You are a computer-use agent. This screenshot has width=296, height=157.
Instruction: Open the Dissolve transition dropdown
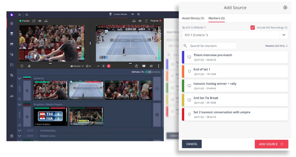(x=83, y=66)
